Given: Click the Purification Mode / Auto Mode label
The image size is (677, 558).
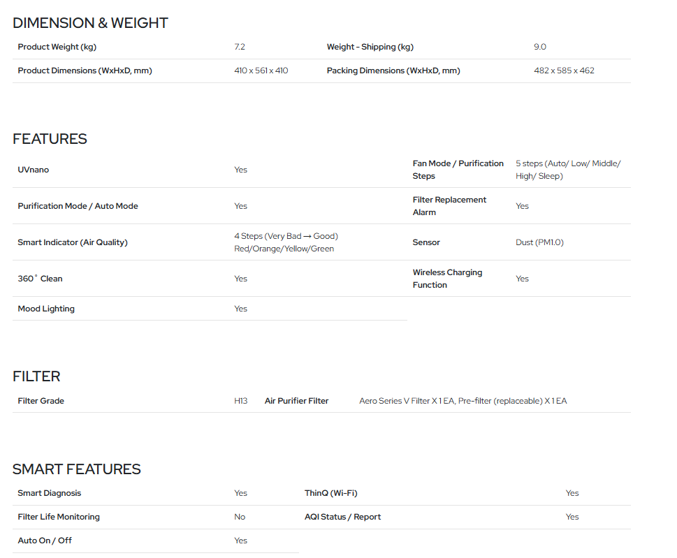Looking at the screenshot, I should (78, 206).
